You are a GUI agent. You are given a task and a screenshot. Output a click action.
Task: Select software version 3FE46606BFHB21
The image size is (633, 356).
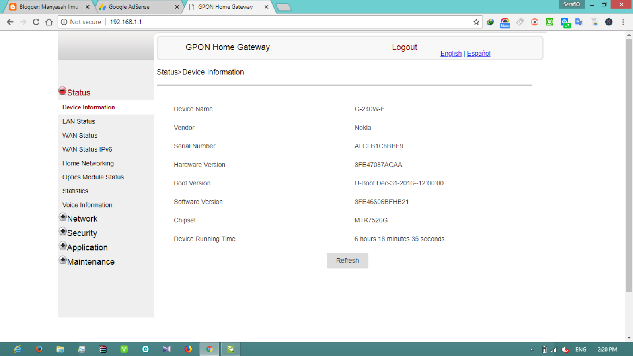point(381,202)
